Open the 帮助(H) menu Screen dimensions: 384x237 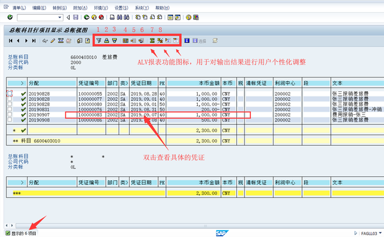[163, 8]
